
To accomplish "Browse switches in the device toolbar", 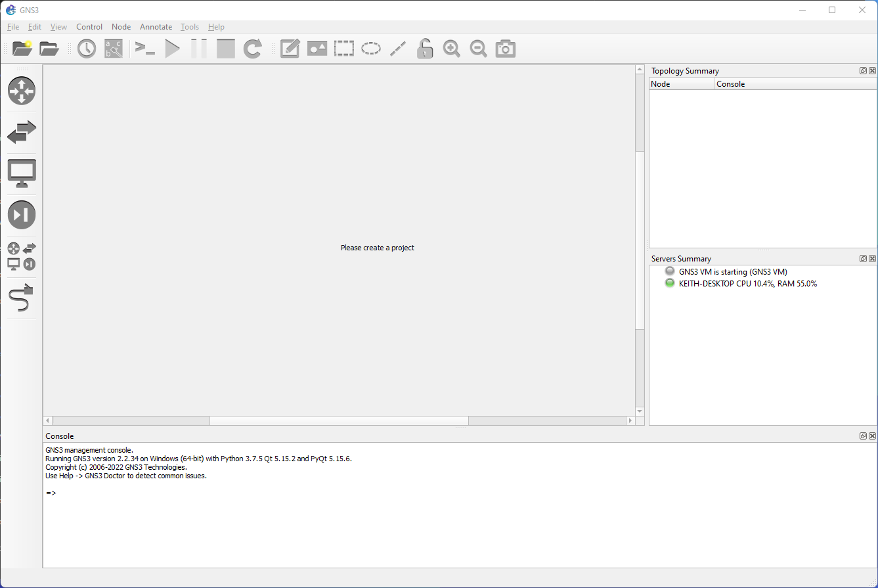I will point(22,133).
